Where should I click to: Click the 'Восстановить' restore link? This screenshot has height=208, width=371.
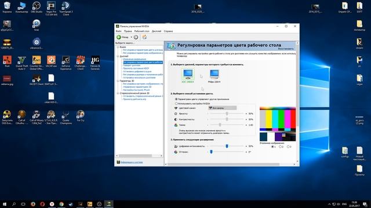(286, 49)
